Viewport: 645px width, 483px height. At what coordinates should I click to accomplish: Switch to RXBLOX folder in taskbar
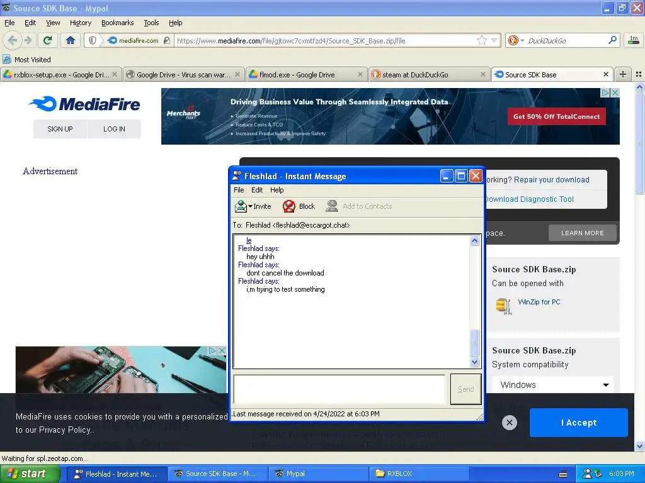point(419,474)
